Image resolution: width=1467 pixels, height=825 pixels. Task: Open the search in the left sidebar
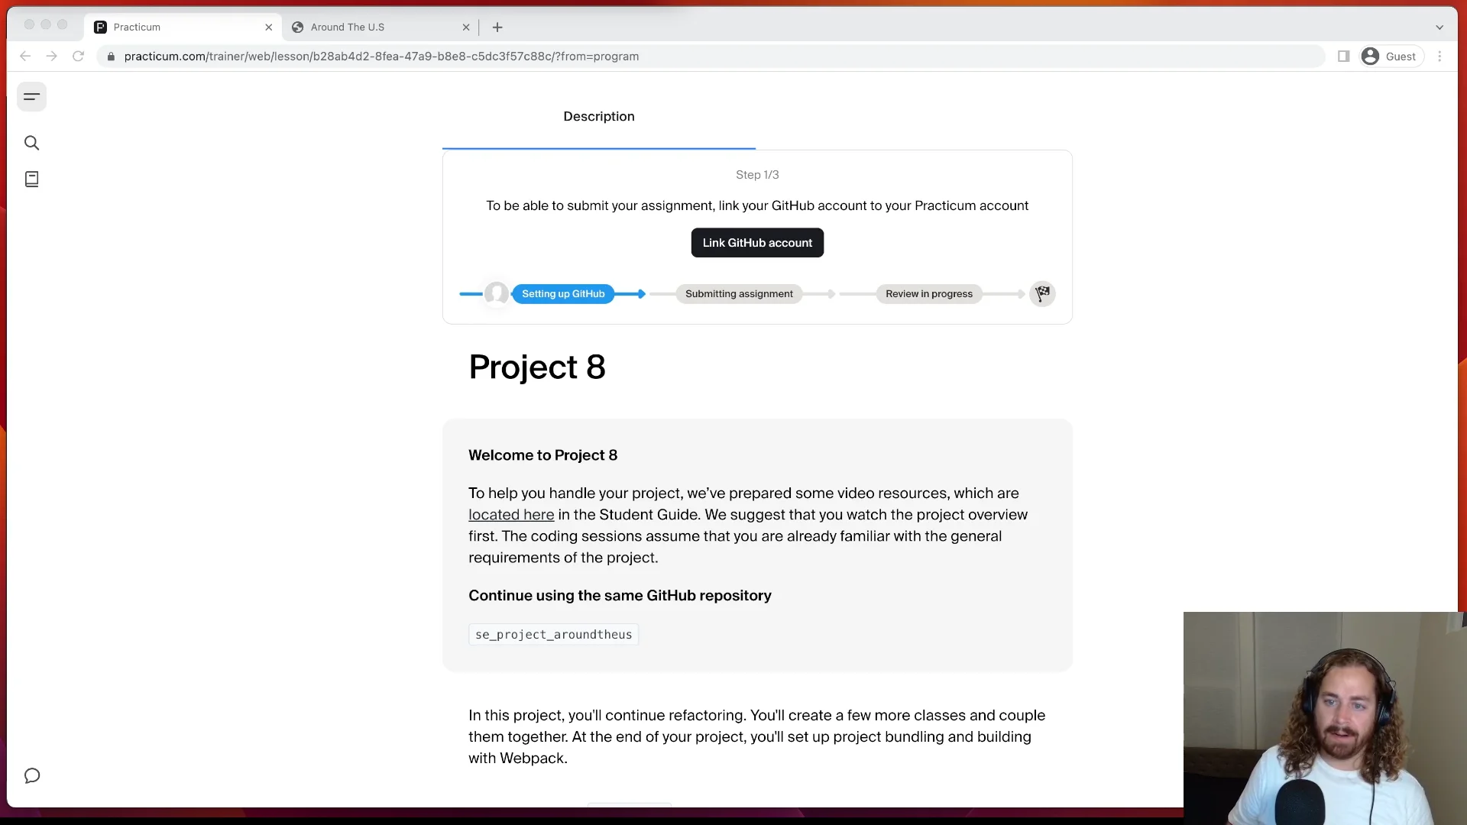pos(31,143)
